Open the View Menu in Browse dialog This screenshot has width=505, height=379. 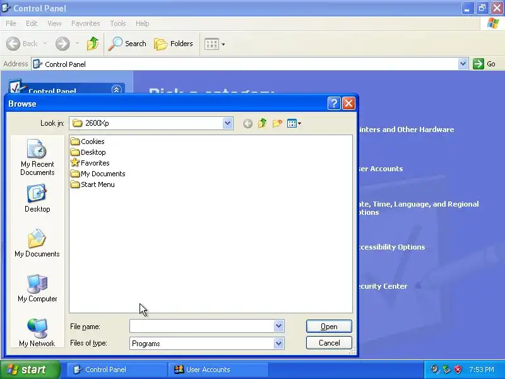click(294, 123)
